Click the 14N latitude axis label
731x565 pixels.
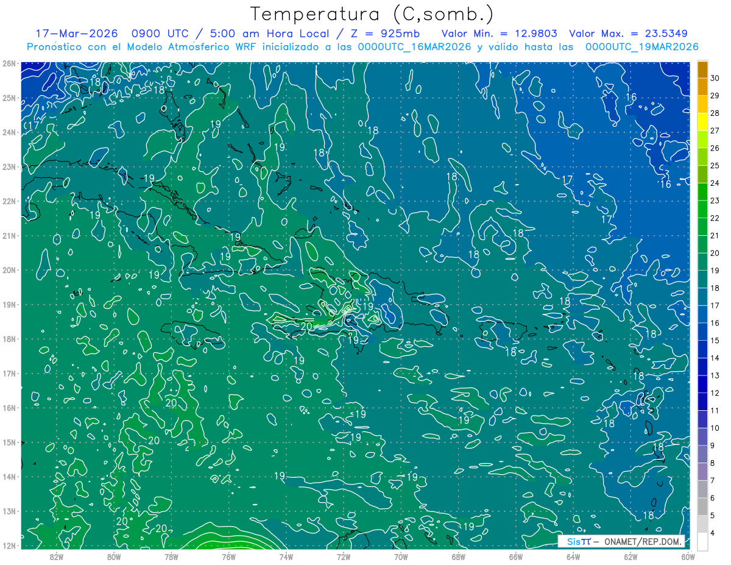9,477
